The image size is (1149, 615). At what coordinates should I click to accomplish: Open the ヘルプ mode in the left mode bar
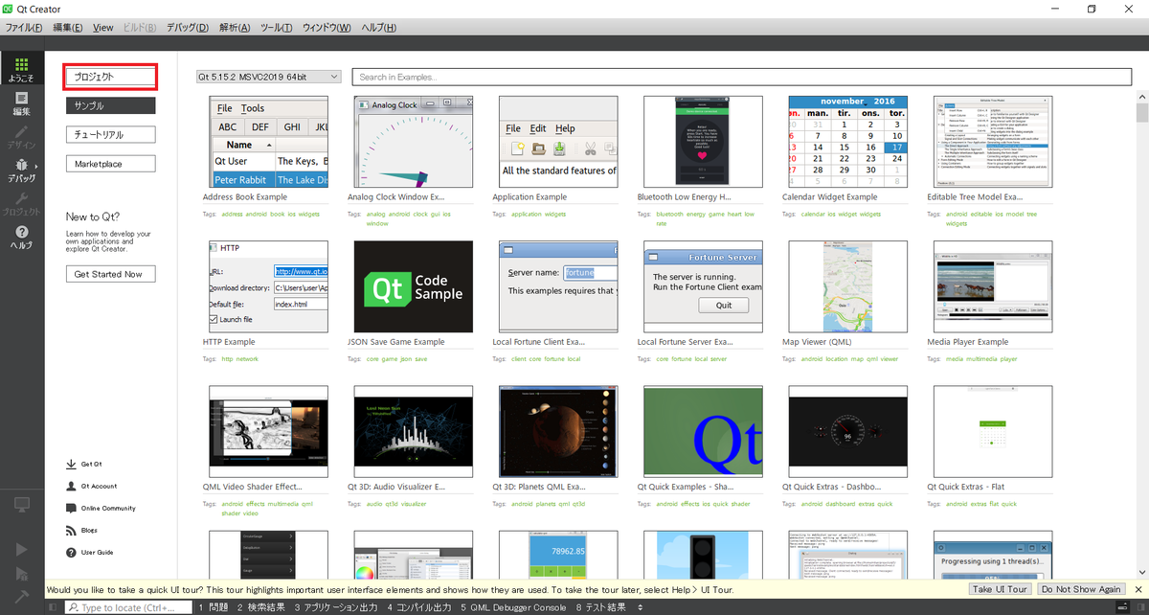coord(21,237)
